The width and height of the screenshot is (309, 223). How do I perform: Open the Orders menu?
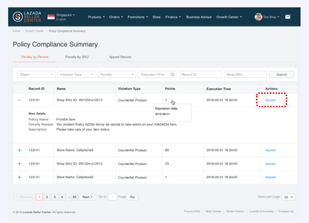116,17
